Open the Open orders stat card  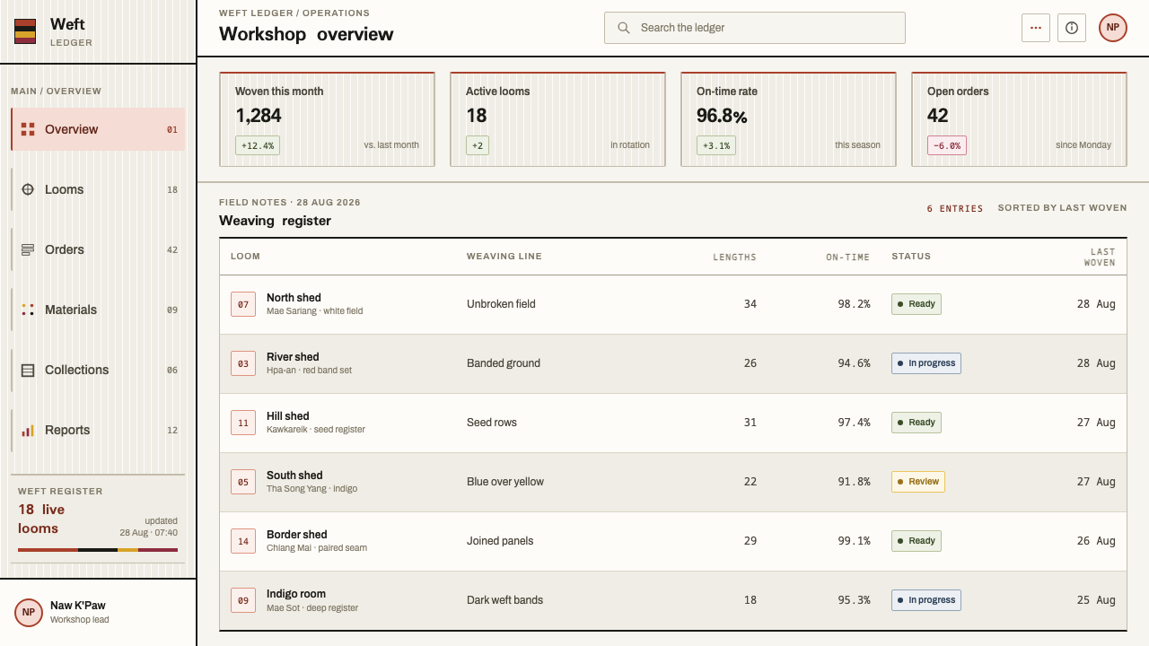(x=1019, y=119)
